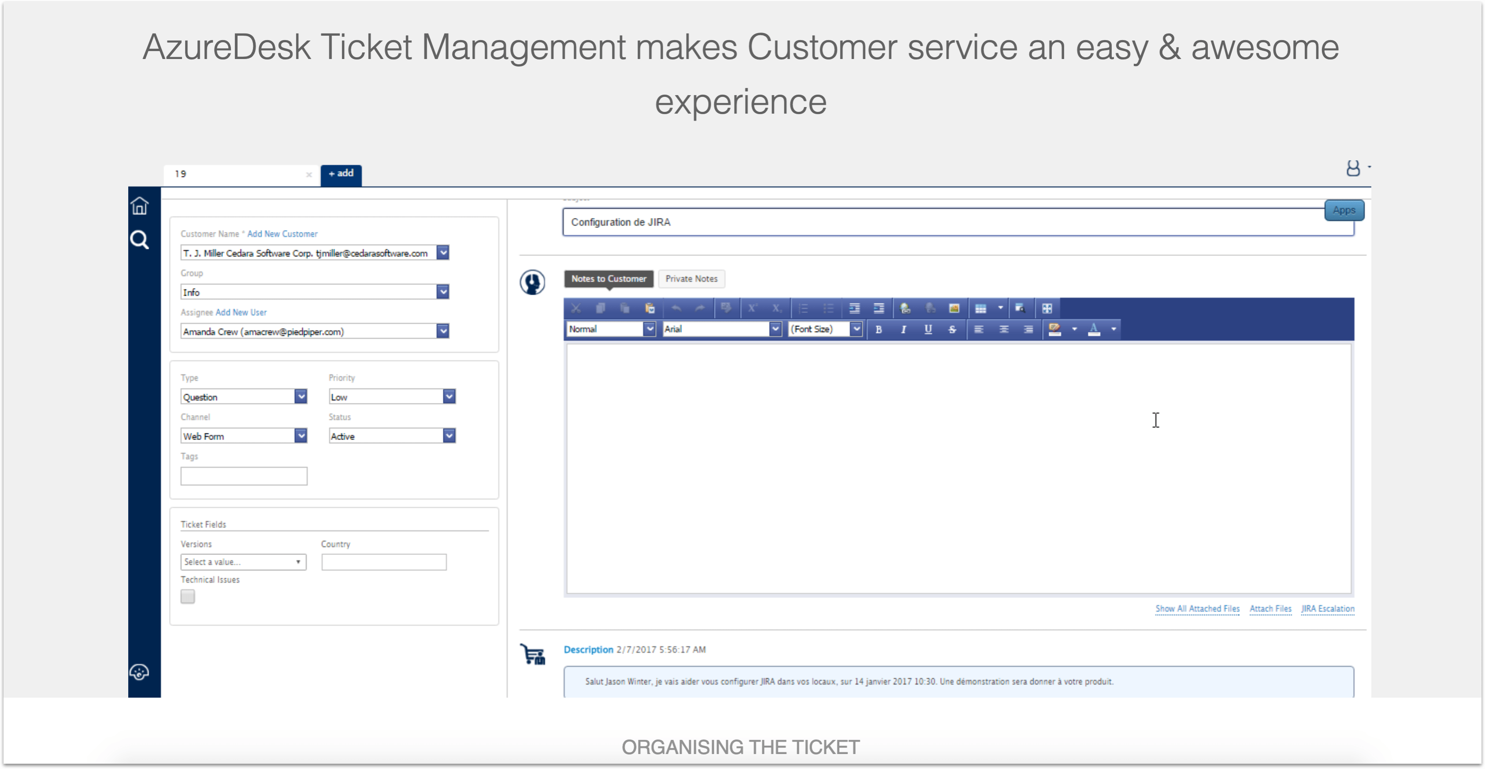Click JIRA Escalation link
This screenshot has width=1485, height=769.
[1328, 609]
